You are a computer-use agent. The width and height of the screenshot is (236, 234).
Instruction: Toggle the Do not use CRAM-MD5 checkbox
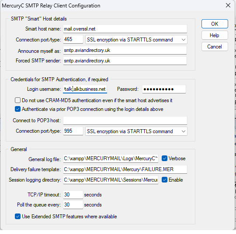click(17, 100)
